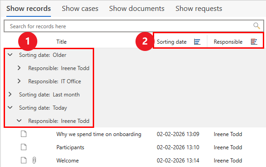Open the Participants record
The height and width of the screenshot is (167, 266).
[70, 147]
